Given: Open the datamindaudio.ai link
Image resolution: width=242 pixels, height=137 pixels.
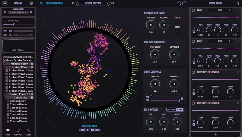Looking at the screenshot, I should click(x=54, y=3).
